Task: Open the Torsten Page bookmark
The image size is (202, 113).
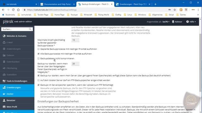Action: [41, 15]
